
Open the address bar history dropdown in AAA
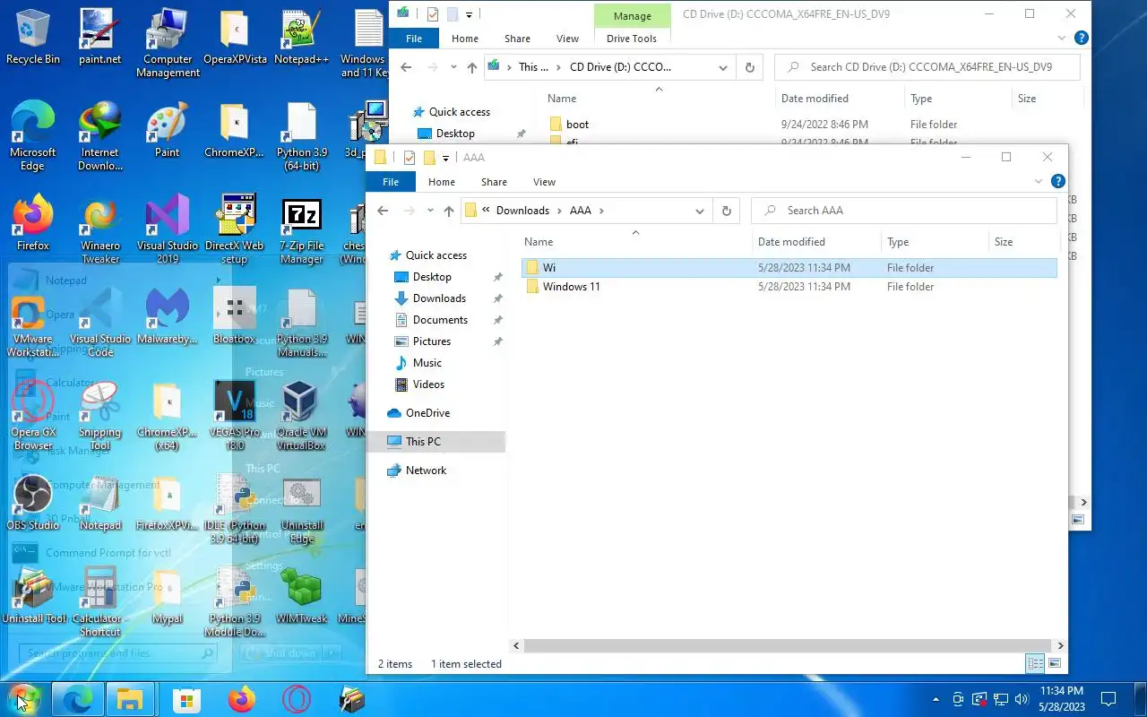(x=699, y=211)
